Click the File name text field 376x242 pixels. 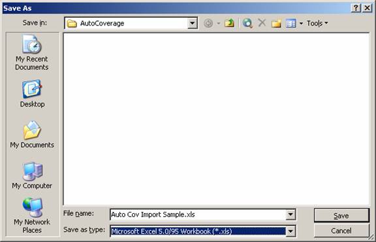(x=198, y=215)
